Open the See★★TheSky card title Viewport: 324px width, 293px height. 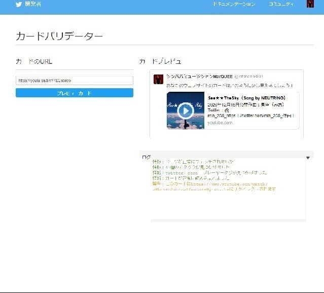point(247,98)
